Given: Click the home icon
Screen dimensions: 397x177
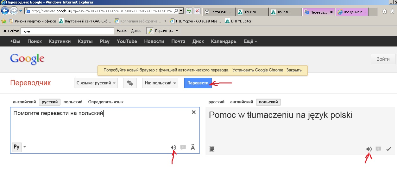Looking at the screenshot, I should [x=385, y=12].
